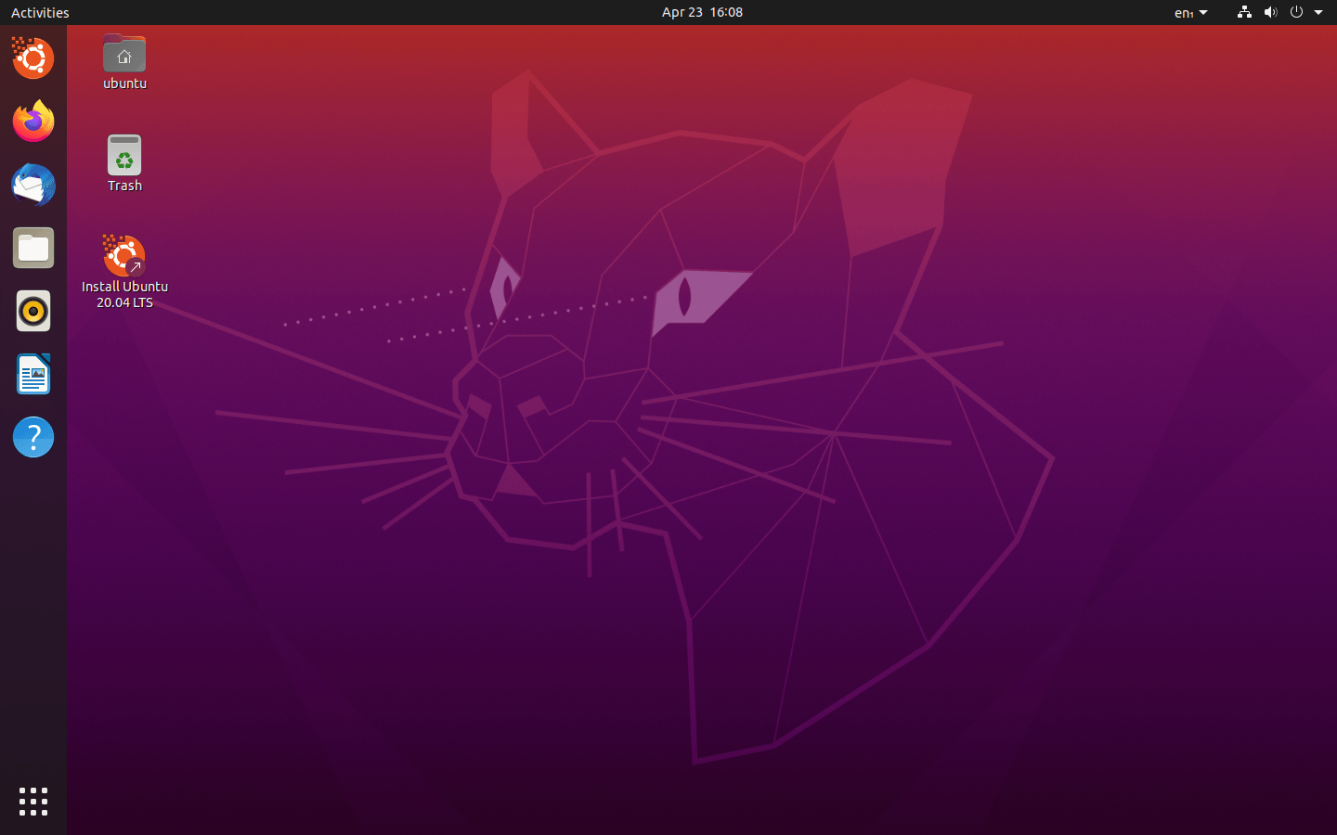
Task: Show all applications with the grid button
Action: tap(32, 802)
